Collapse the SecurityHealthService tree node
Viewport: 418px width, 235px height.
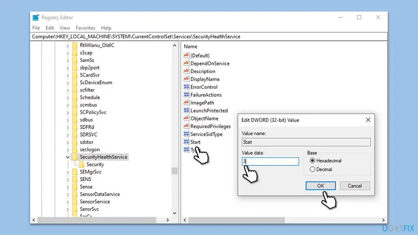[x=68, y=157]
